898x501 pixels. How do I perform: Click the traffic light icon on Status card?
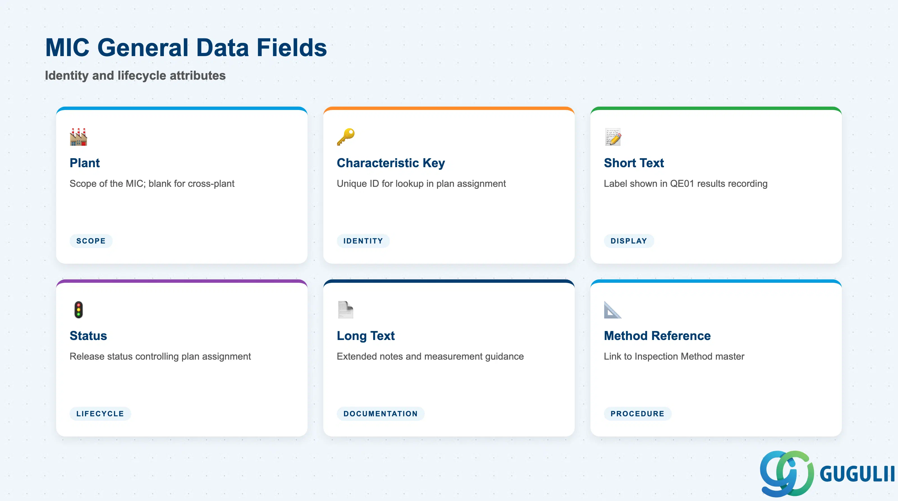tap(79, 310)
